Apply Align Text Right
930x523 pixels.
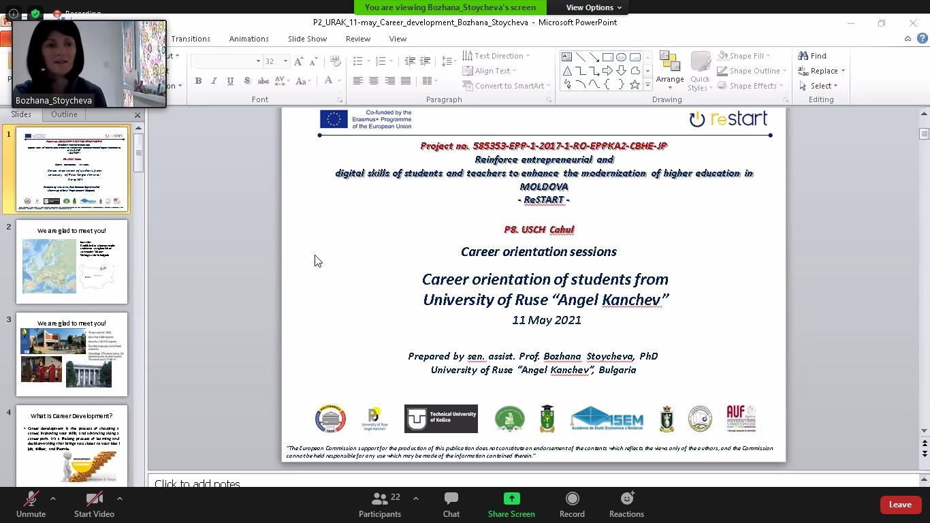tap(390, 81)
